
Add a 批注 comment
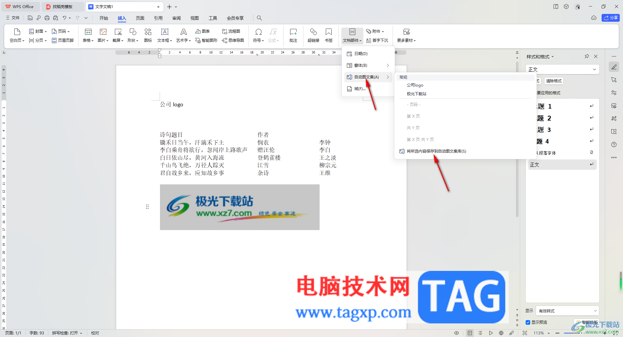pos(293,35)
